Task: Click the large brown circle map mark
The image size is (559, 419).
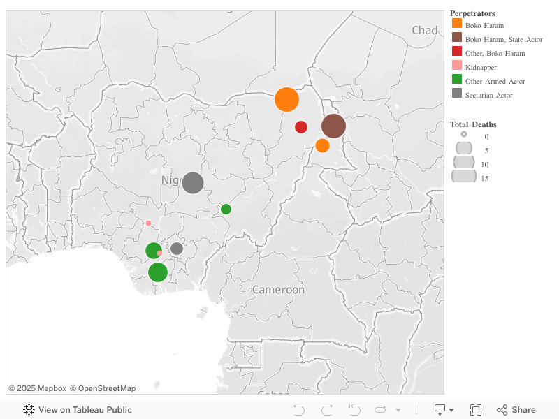Action: [x=333, y=126]
